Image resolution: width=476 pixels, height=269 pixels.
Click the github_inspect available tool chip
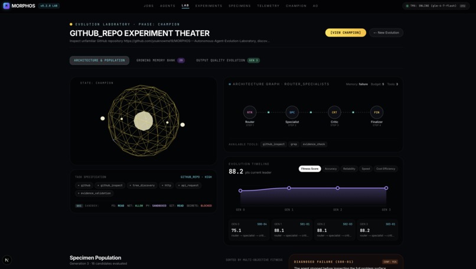(x=273, y=145)
